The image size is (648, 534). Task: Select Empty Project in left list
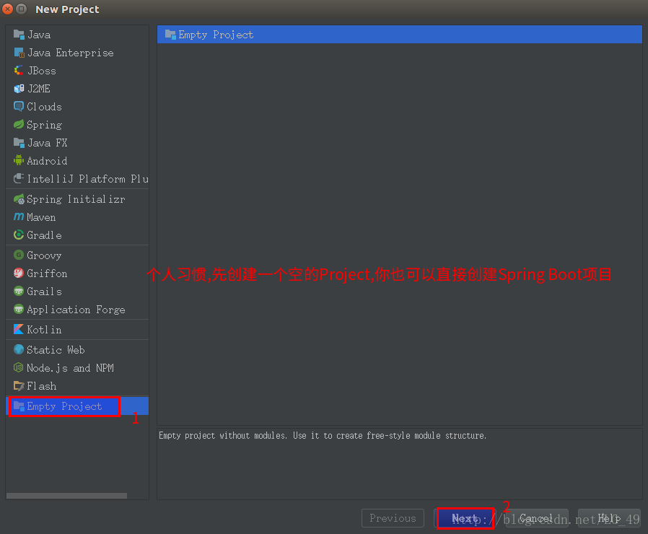[77, 406]
